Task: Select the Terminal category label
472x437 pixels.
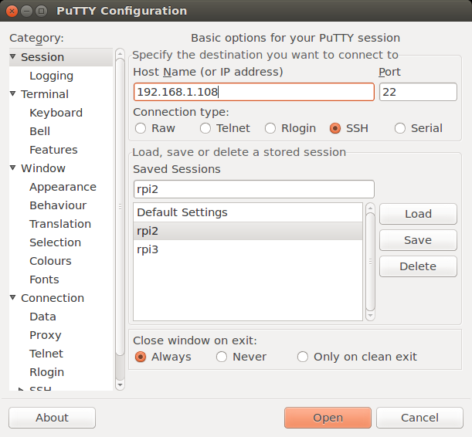Action: [45, 94]
